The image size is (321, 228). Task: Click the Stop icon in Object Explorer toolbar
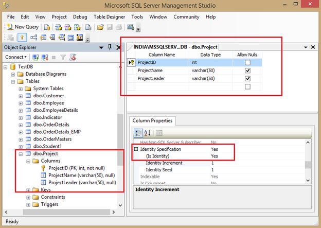(x=54, y=57)
